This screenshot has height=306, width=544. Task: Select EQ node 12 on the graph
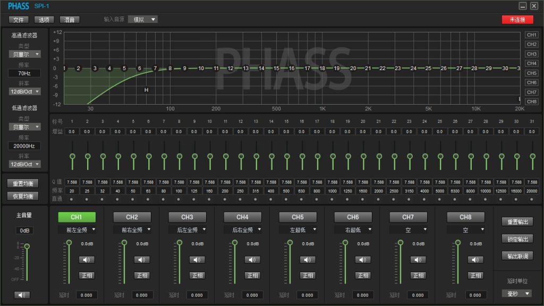[x=231, y=69]
